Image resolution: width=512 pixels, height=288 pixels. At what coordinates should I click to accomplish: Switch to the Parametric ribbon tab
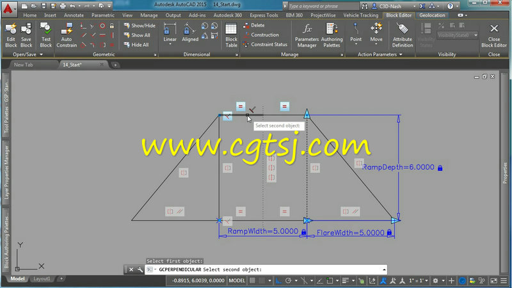[103, 15]
